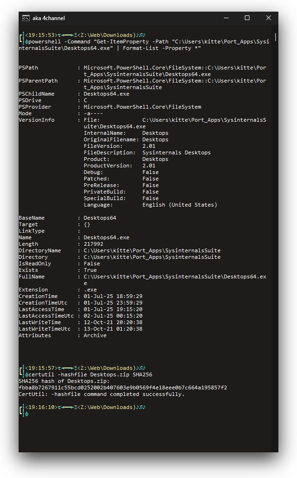Viewport: 297px width, 478px height.
Task: Click the 'Patched:' field label
Action: (96, 179)
